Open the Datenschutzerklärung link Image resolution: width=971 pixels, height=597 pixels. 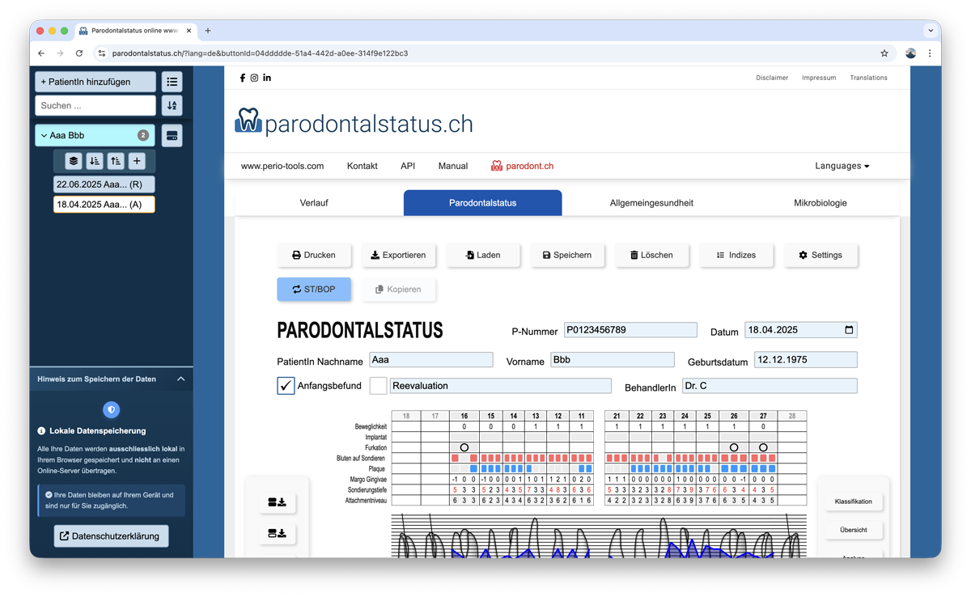click(x=111, y=536)
